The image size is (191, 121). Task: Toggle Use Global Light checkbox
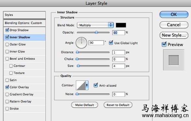click(x=111, y=43)
